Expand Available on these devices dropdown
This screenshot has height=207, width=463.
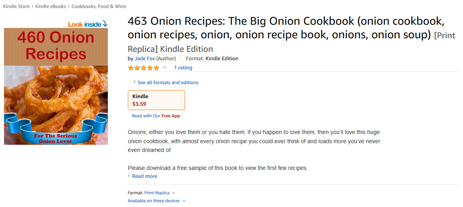tap(153, 201)
